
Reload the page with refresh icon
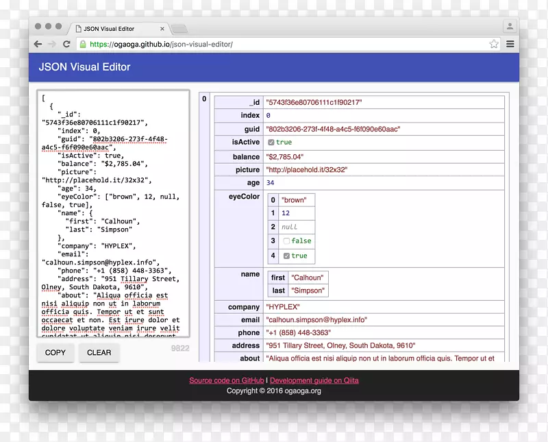coord(66,44)
